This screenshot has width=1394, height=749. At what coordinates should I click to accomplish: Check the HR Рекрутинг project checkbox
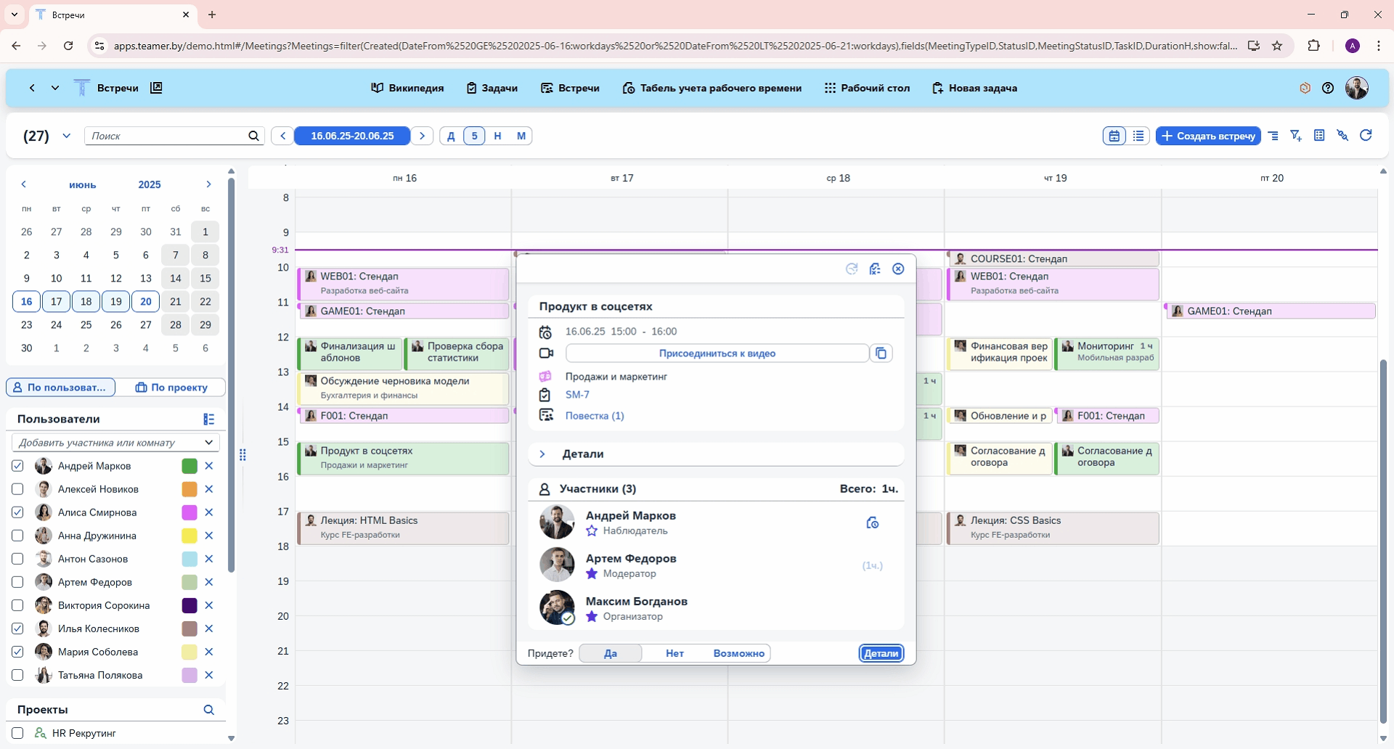[18, 733]
